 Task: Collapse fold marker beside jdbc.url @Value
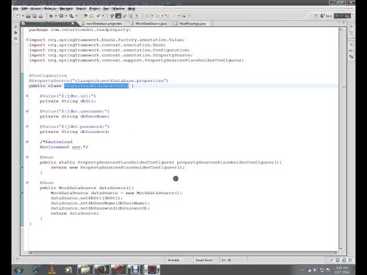27,96
